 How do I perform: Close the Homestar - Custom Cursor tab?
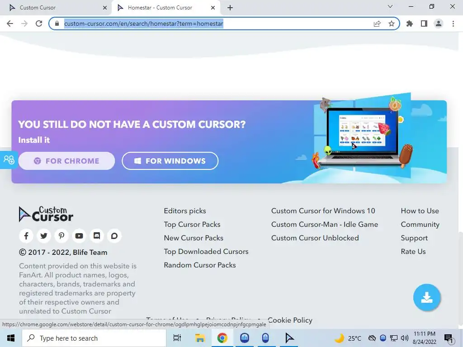213,8
